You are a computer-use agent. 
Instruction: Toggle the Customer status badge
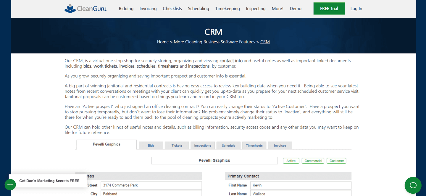coord(336,161)
